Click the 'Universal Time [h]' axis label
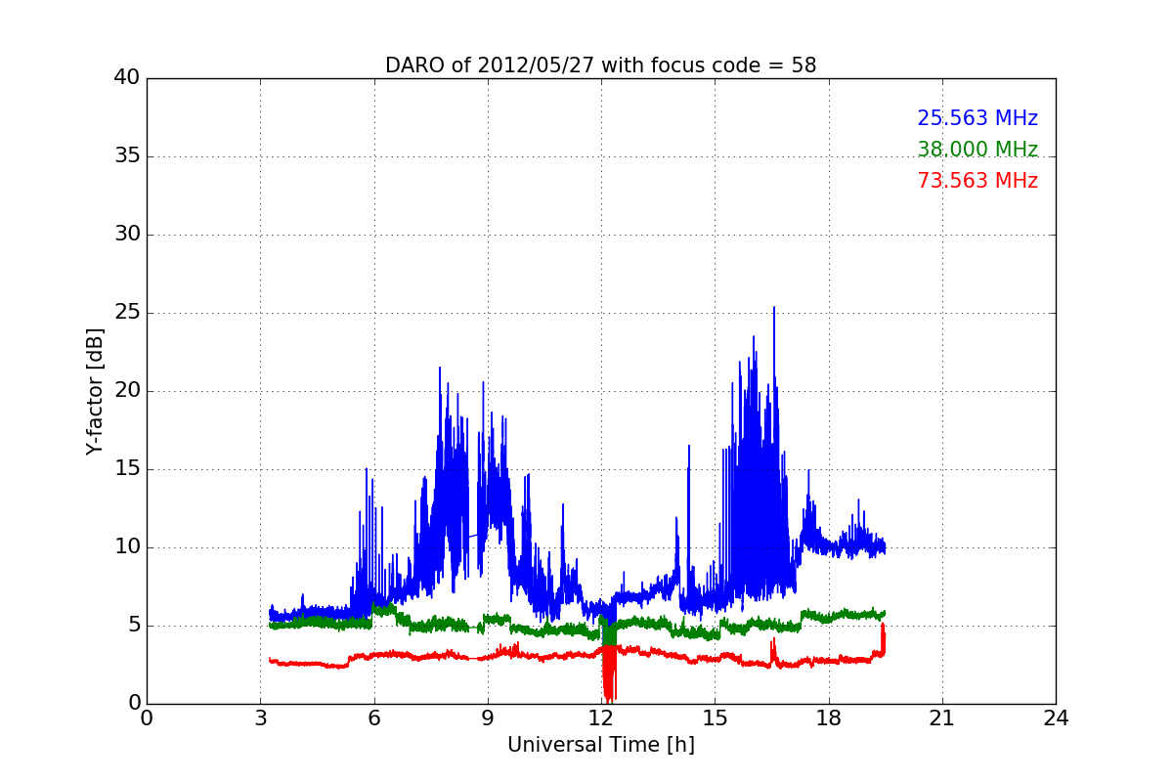The image size is (1173, 782). [x=601, y=745]
